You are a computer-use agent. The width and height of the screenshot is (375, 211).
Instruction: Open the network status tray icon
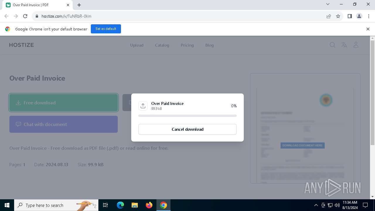[x=330, y=205]
